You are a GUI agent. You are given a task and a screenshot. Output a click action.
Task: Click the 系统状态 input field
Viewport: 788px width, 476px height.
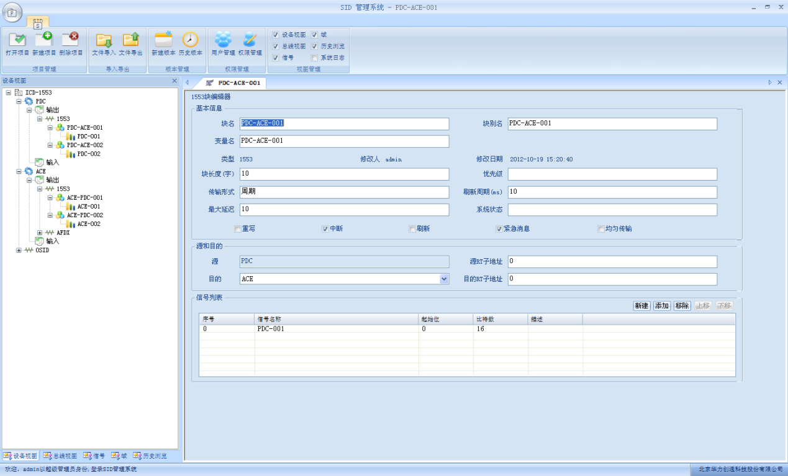pyautogui.click(x=612, y=210)
